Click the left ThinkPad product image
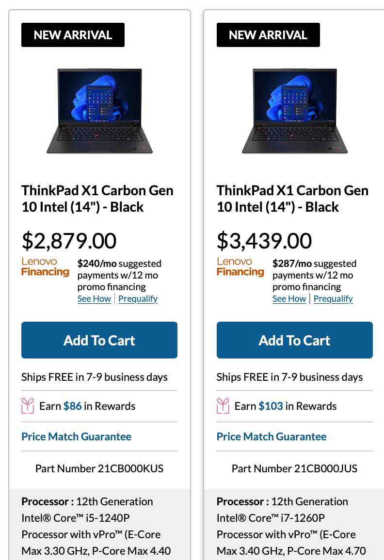The image size is (384, 560). coord(99,111)
